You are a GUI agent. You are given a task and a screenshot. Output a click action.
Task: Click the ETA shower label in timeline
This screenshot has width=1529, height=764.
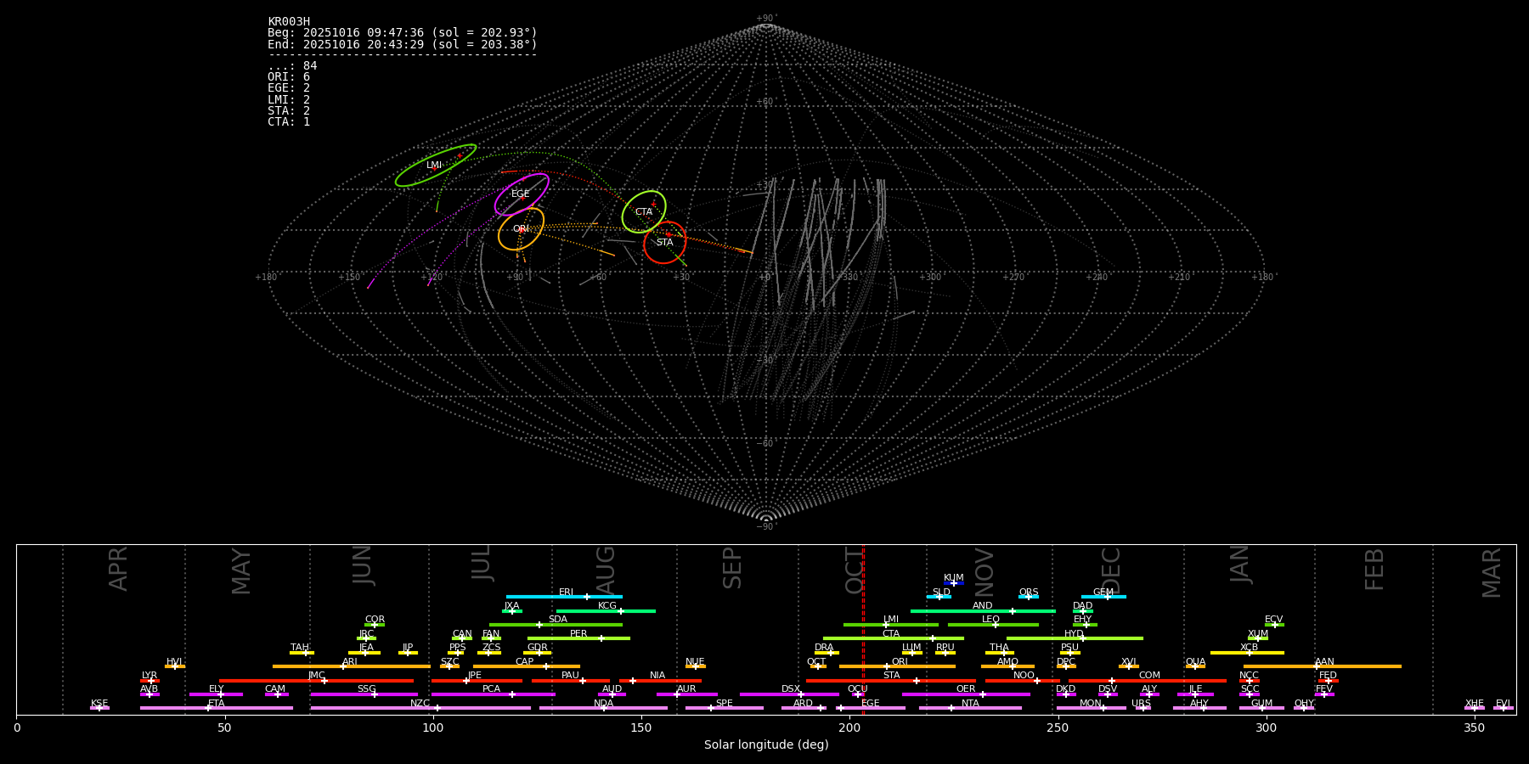[217, 704]
